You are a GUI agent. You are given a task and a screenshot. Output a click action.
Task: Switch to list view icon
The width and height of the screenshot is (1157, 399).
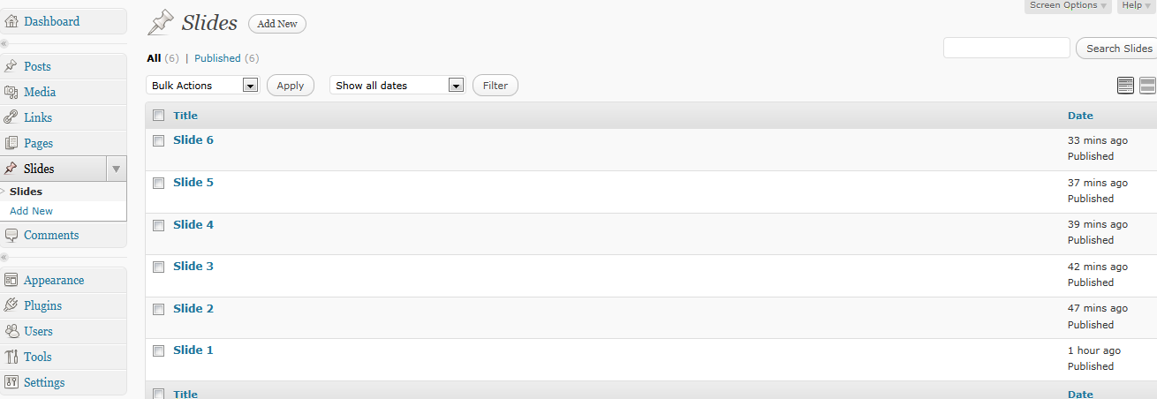pos(1125,86)
